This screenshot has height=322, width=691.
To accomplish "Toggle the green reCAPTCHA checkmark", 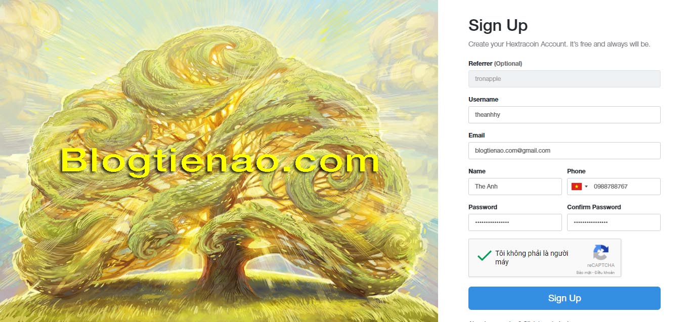I will click(x=484, y=256).
